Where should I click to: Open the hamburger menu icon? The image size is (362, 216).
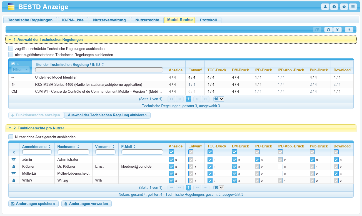[x=353, y=7]
